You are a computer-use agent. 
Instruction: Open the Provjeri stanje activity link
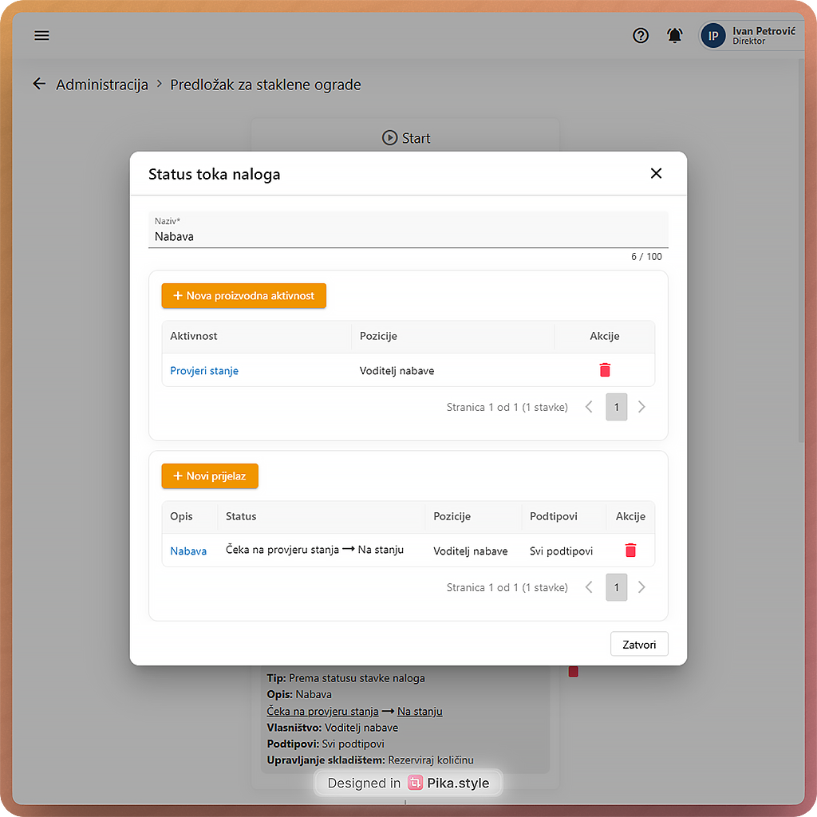(x=204, y=370)
